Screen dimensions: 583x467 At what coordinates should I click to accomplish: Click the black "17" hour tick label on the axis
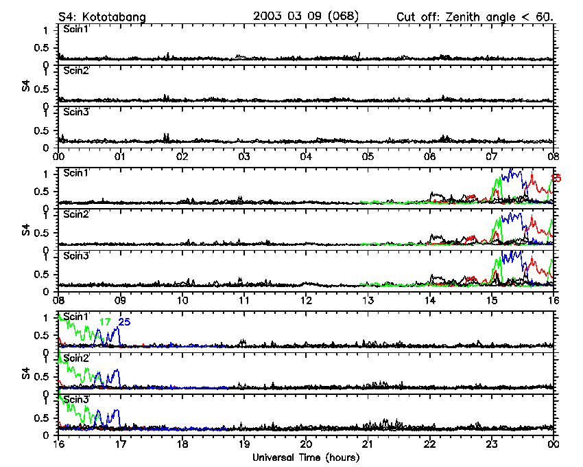120,444
